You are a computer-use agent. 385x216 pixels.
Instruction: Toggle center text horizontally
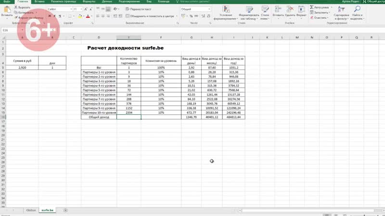click(103, 16)
